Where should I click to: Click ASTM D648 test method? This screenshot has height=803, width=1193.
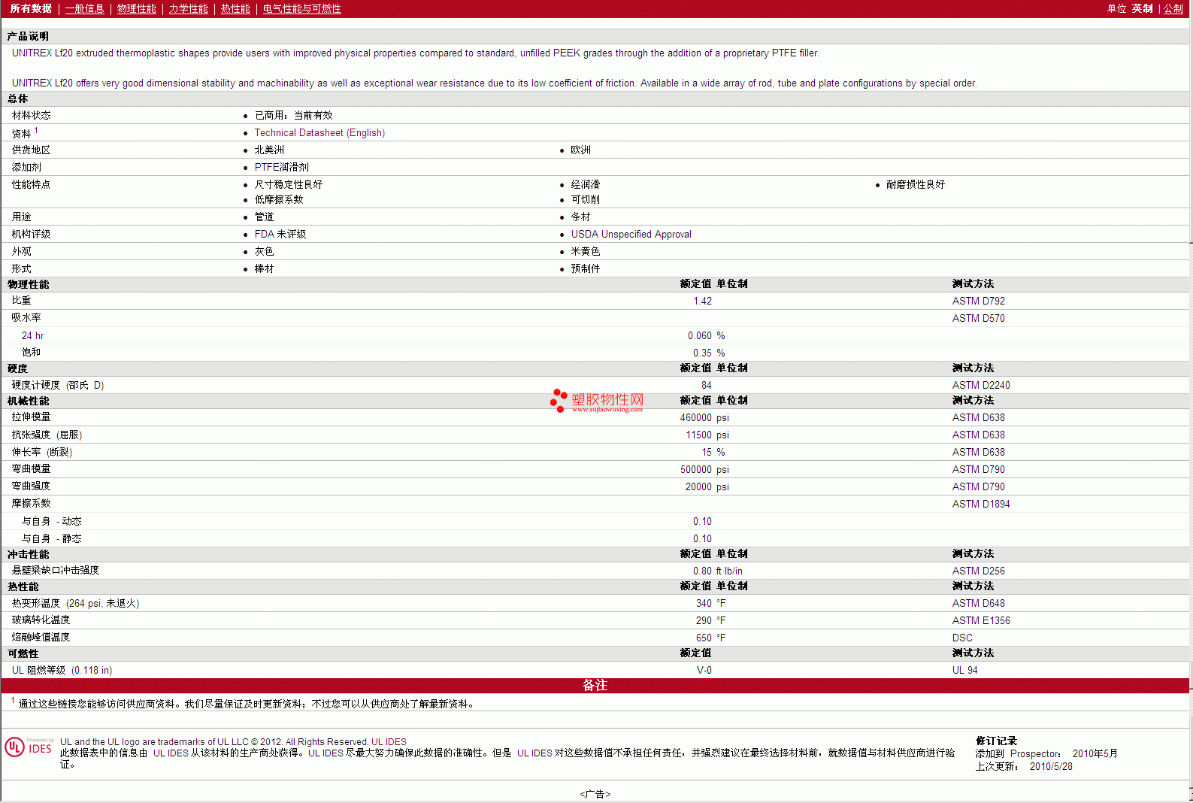(x=978, y=603)
